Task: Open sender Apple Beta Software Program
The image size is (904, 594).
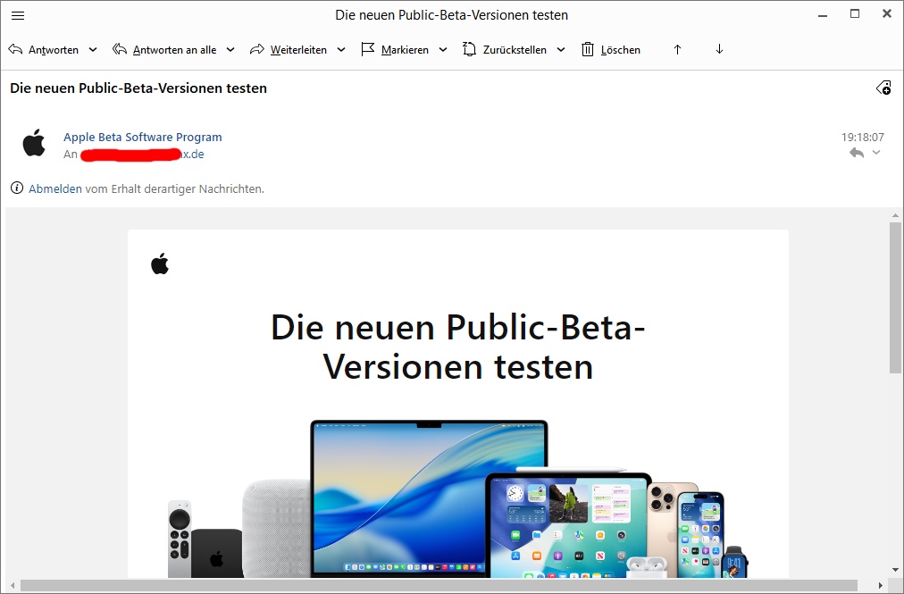Action: [142, 137]
